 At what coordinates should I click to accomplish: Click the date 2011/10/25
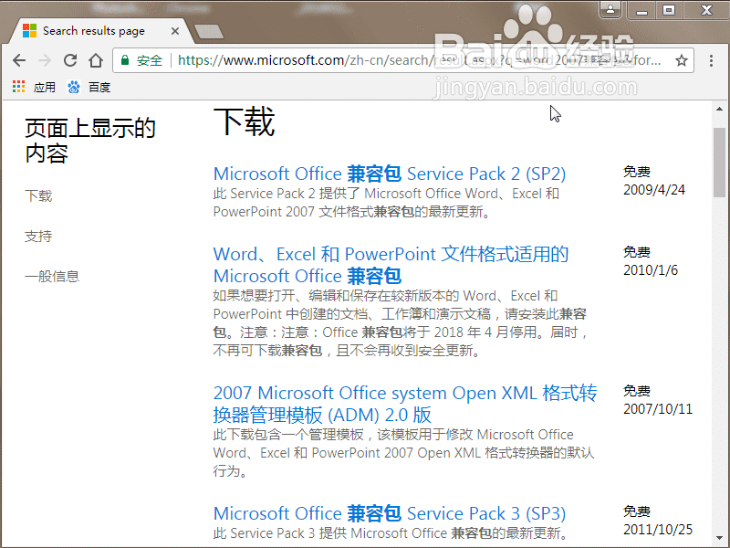point(658,530)
